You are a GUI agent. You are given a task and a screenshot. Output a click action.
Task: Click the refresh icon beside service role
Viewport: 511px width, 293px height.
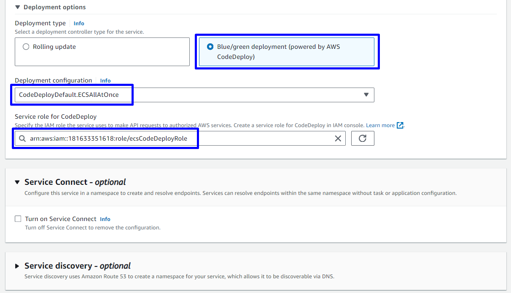point(363,139)
